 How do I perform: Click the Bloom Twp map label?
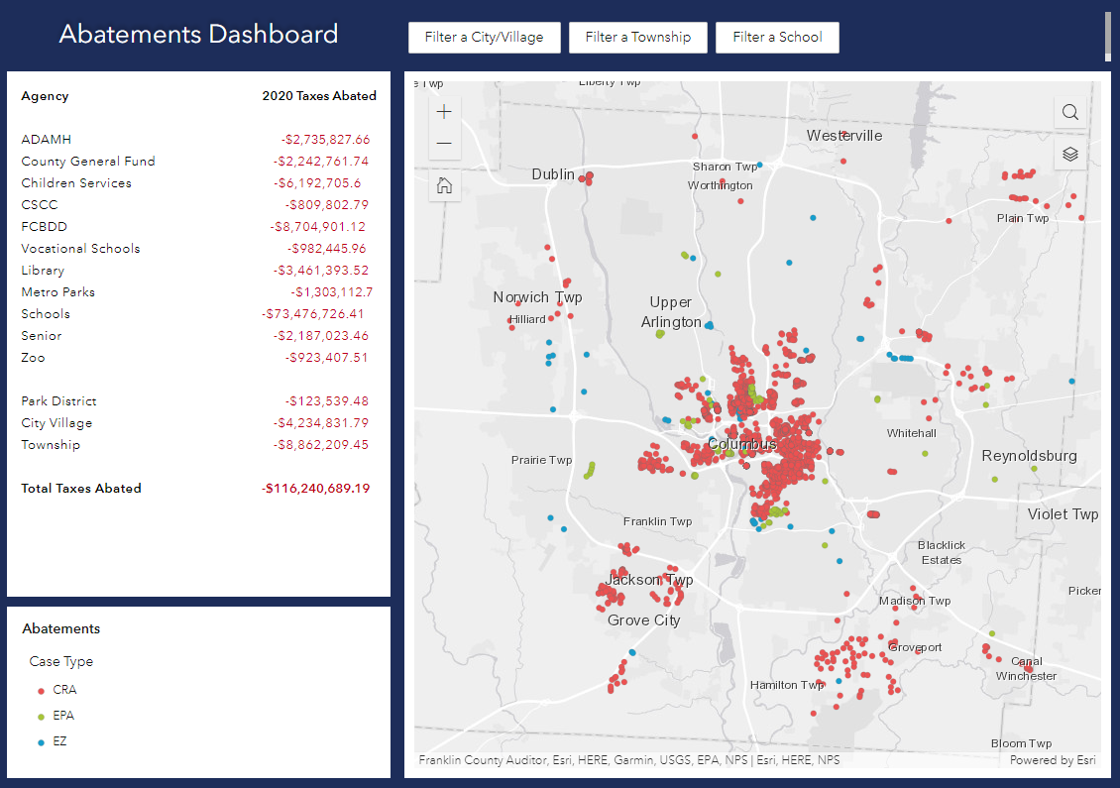click(1022, 743)
